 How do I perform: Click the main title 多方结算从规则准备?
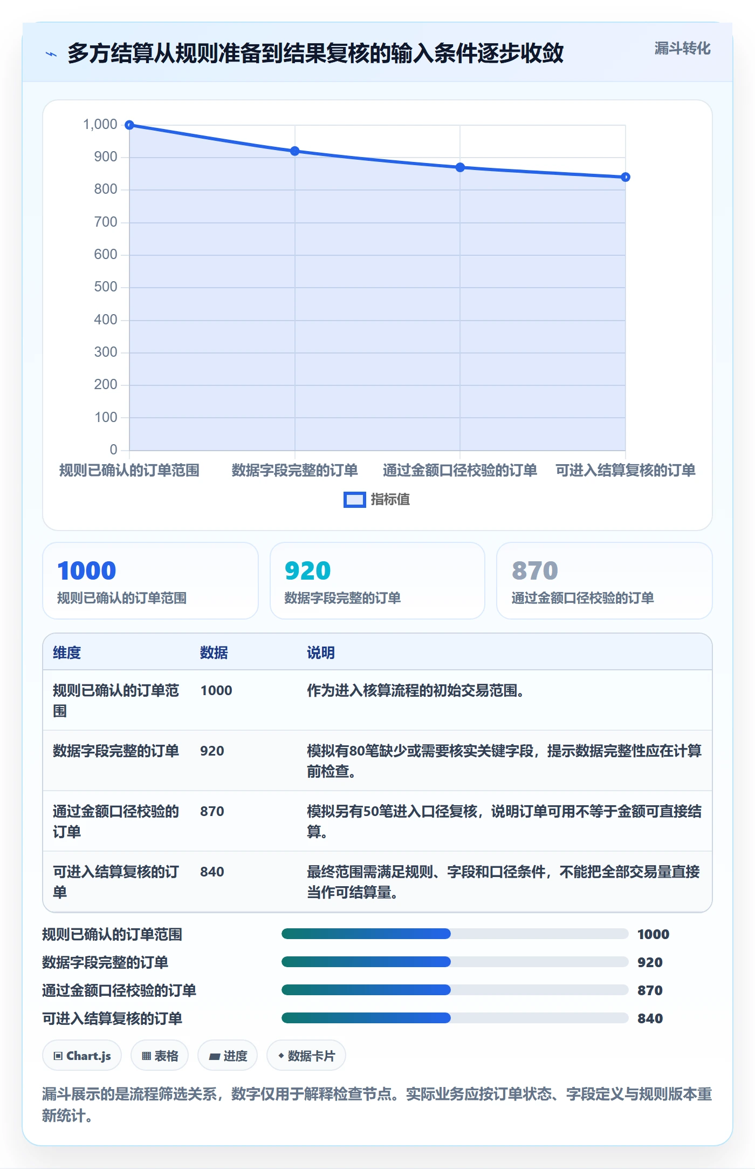point(315,54)
